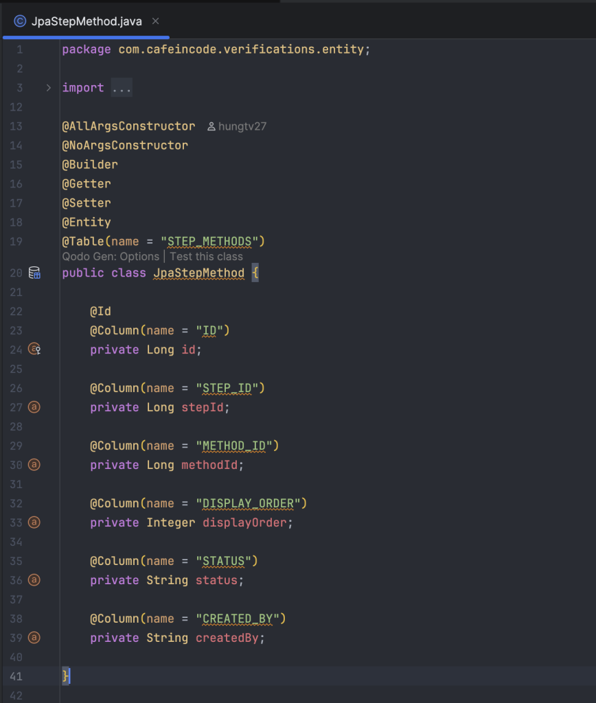Click the hungtv27 author annotation
This screenshot has width=596, height=703.
242,126
